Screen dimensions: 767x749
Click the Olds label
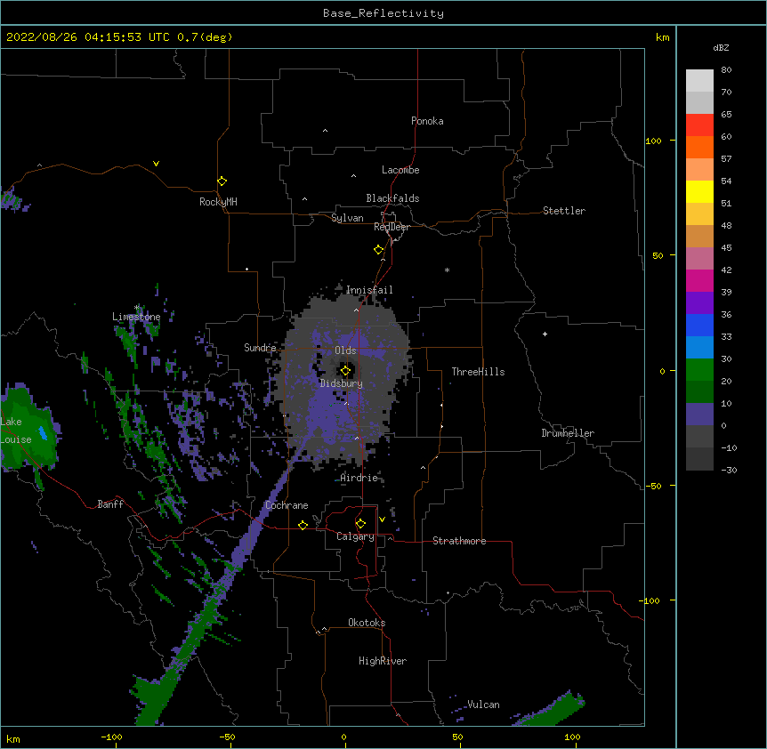tap(345, 350)
